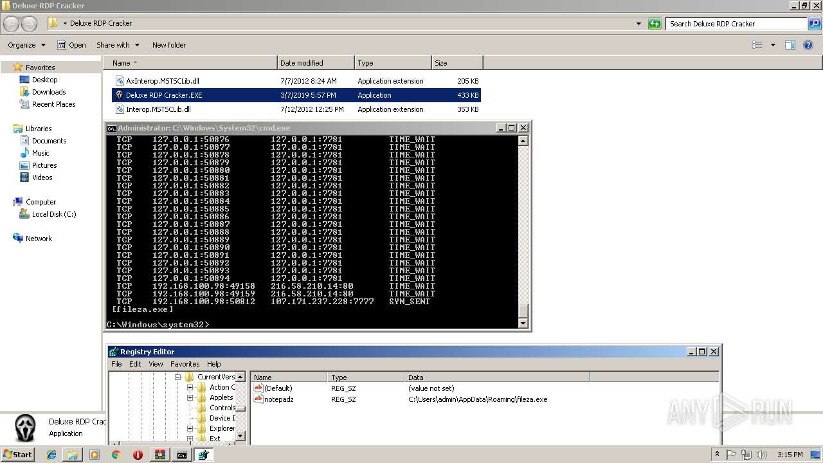Open Pictures library in navigation pane
This screenshot has width=823, height=463.
pos(39,165)
